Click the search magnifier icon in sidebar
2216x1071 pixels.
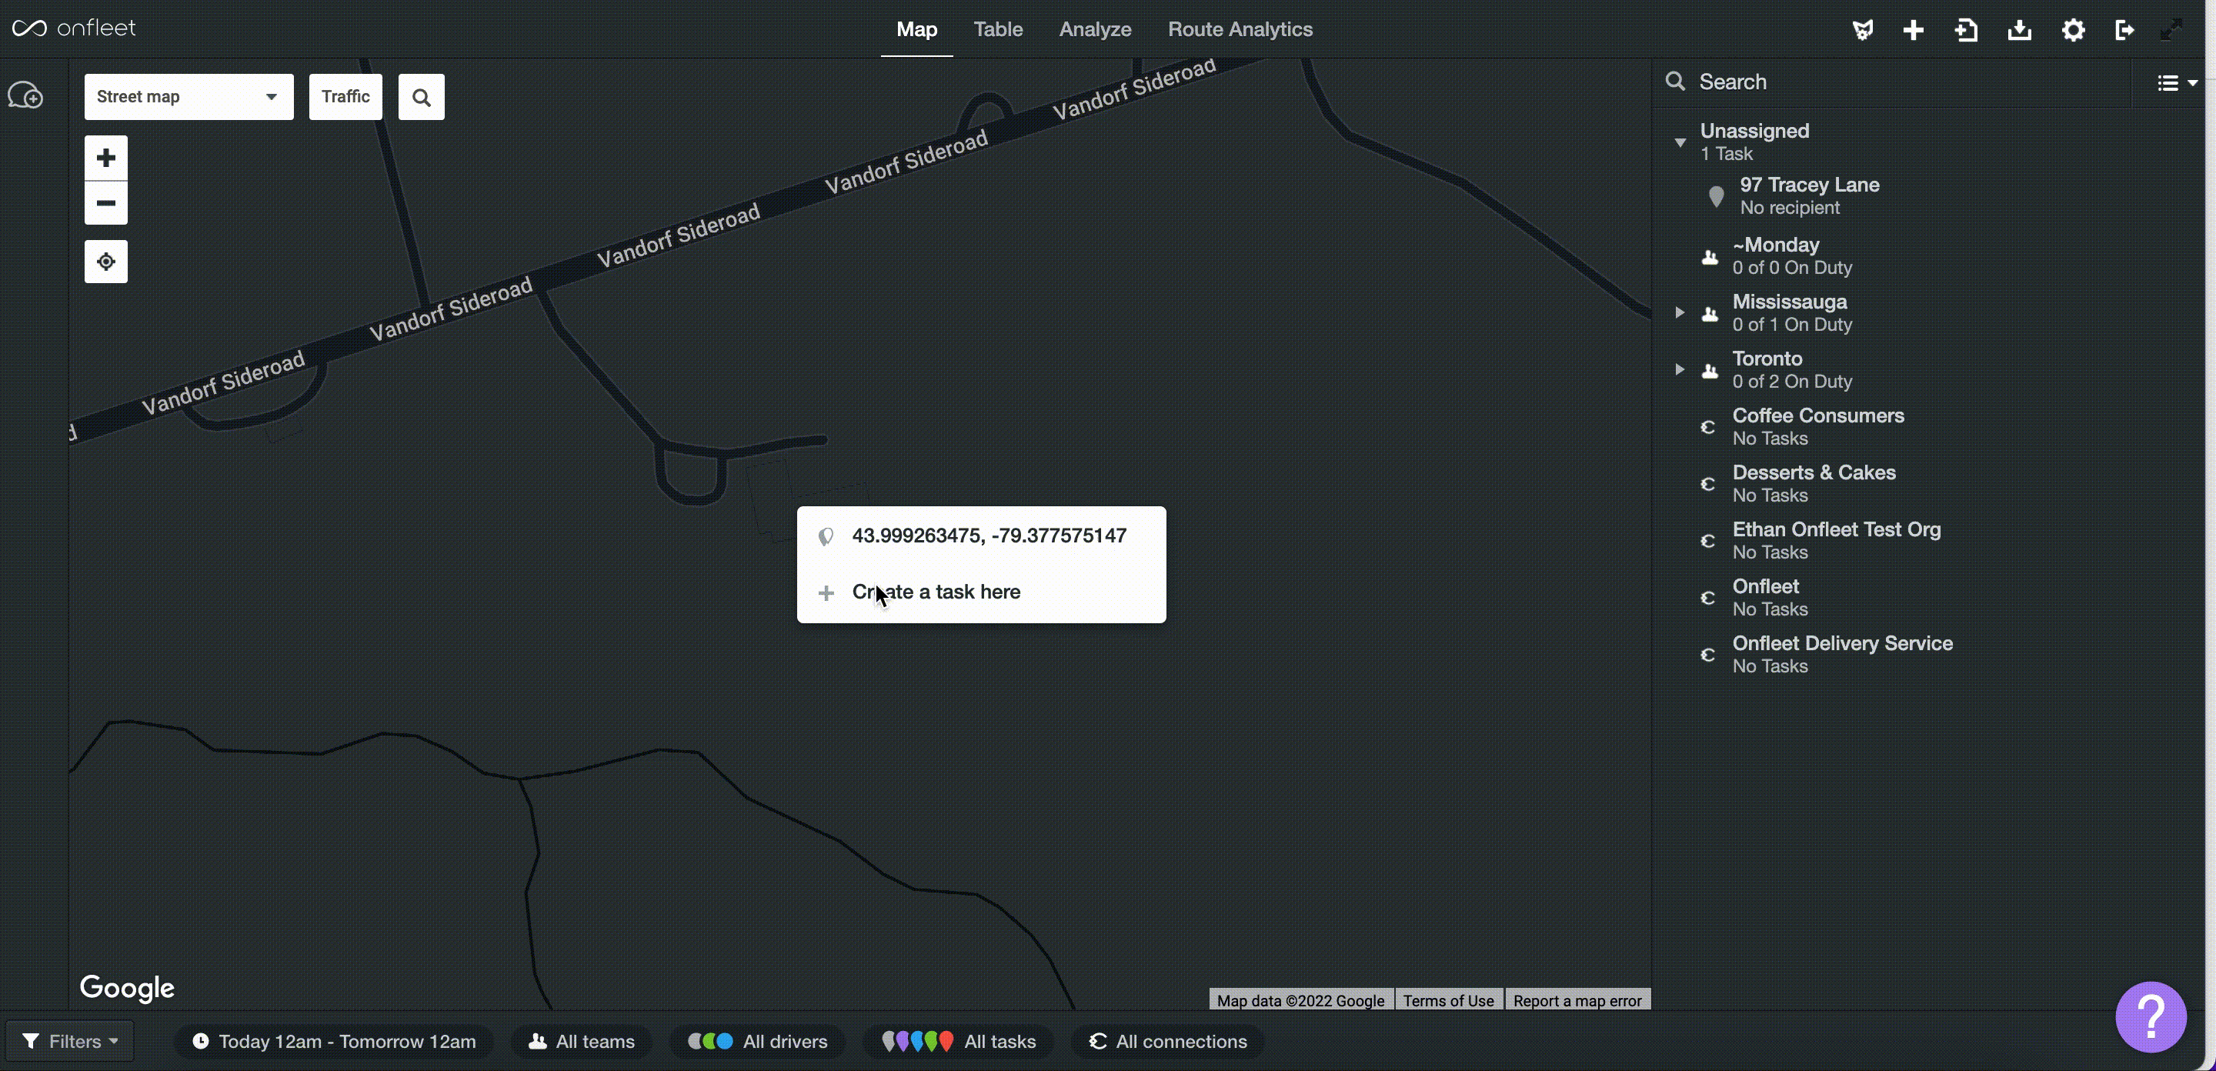pyautogui.click(x=1675, y=82)
